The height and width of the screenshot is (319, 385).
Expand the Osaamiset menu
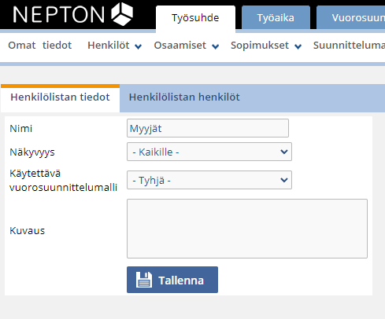pyautogui.click(x=187, y=46)
